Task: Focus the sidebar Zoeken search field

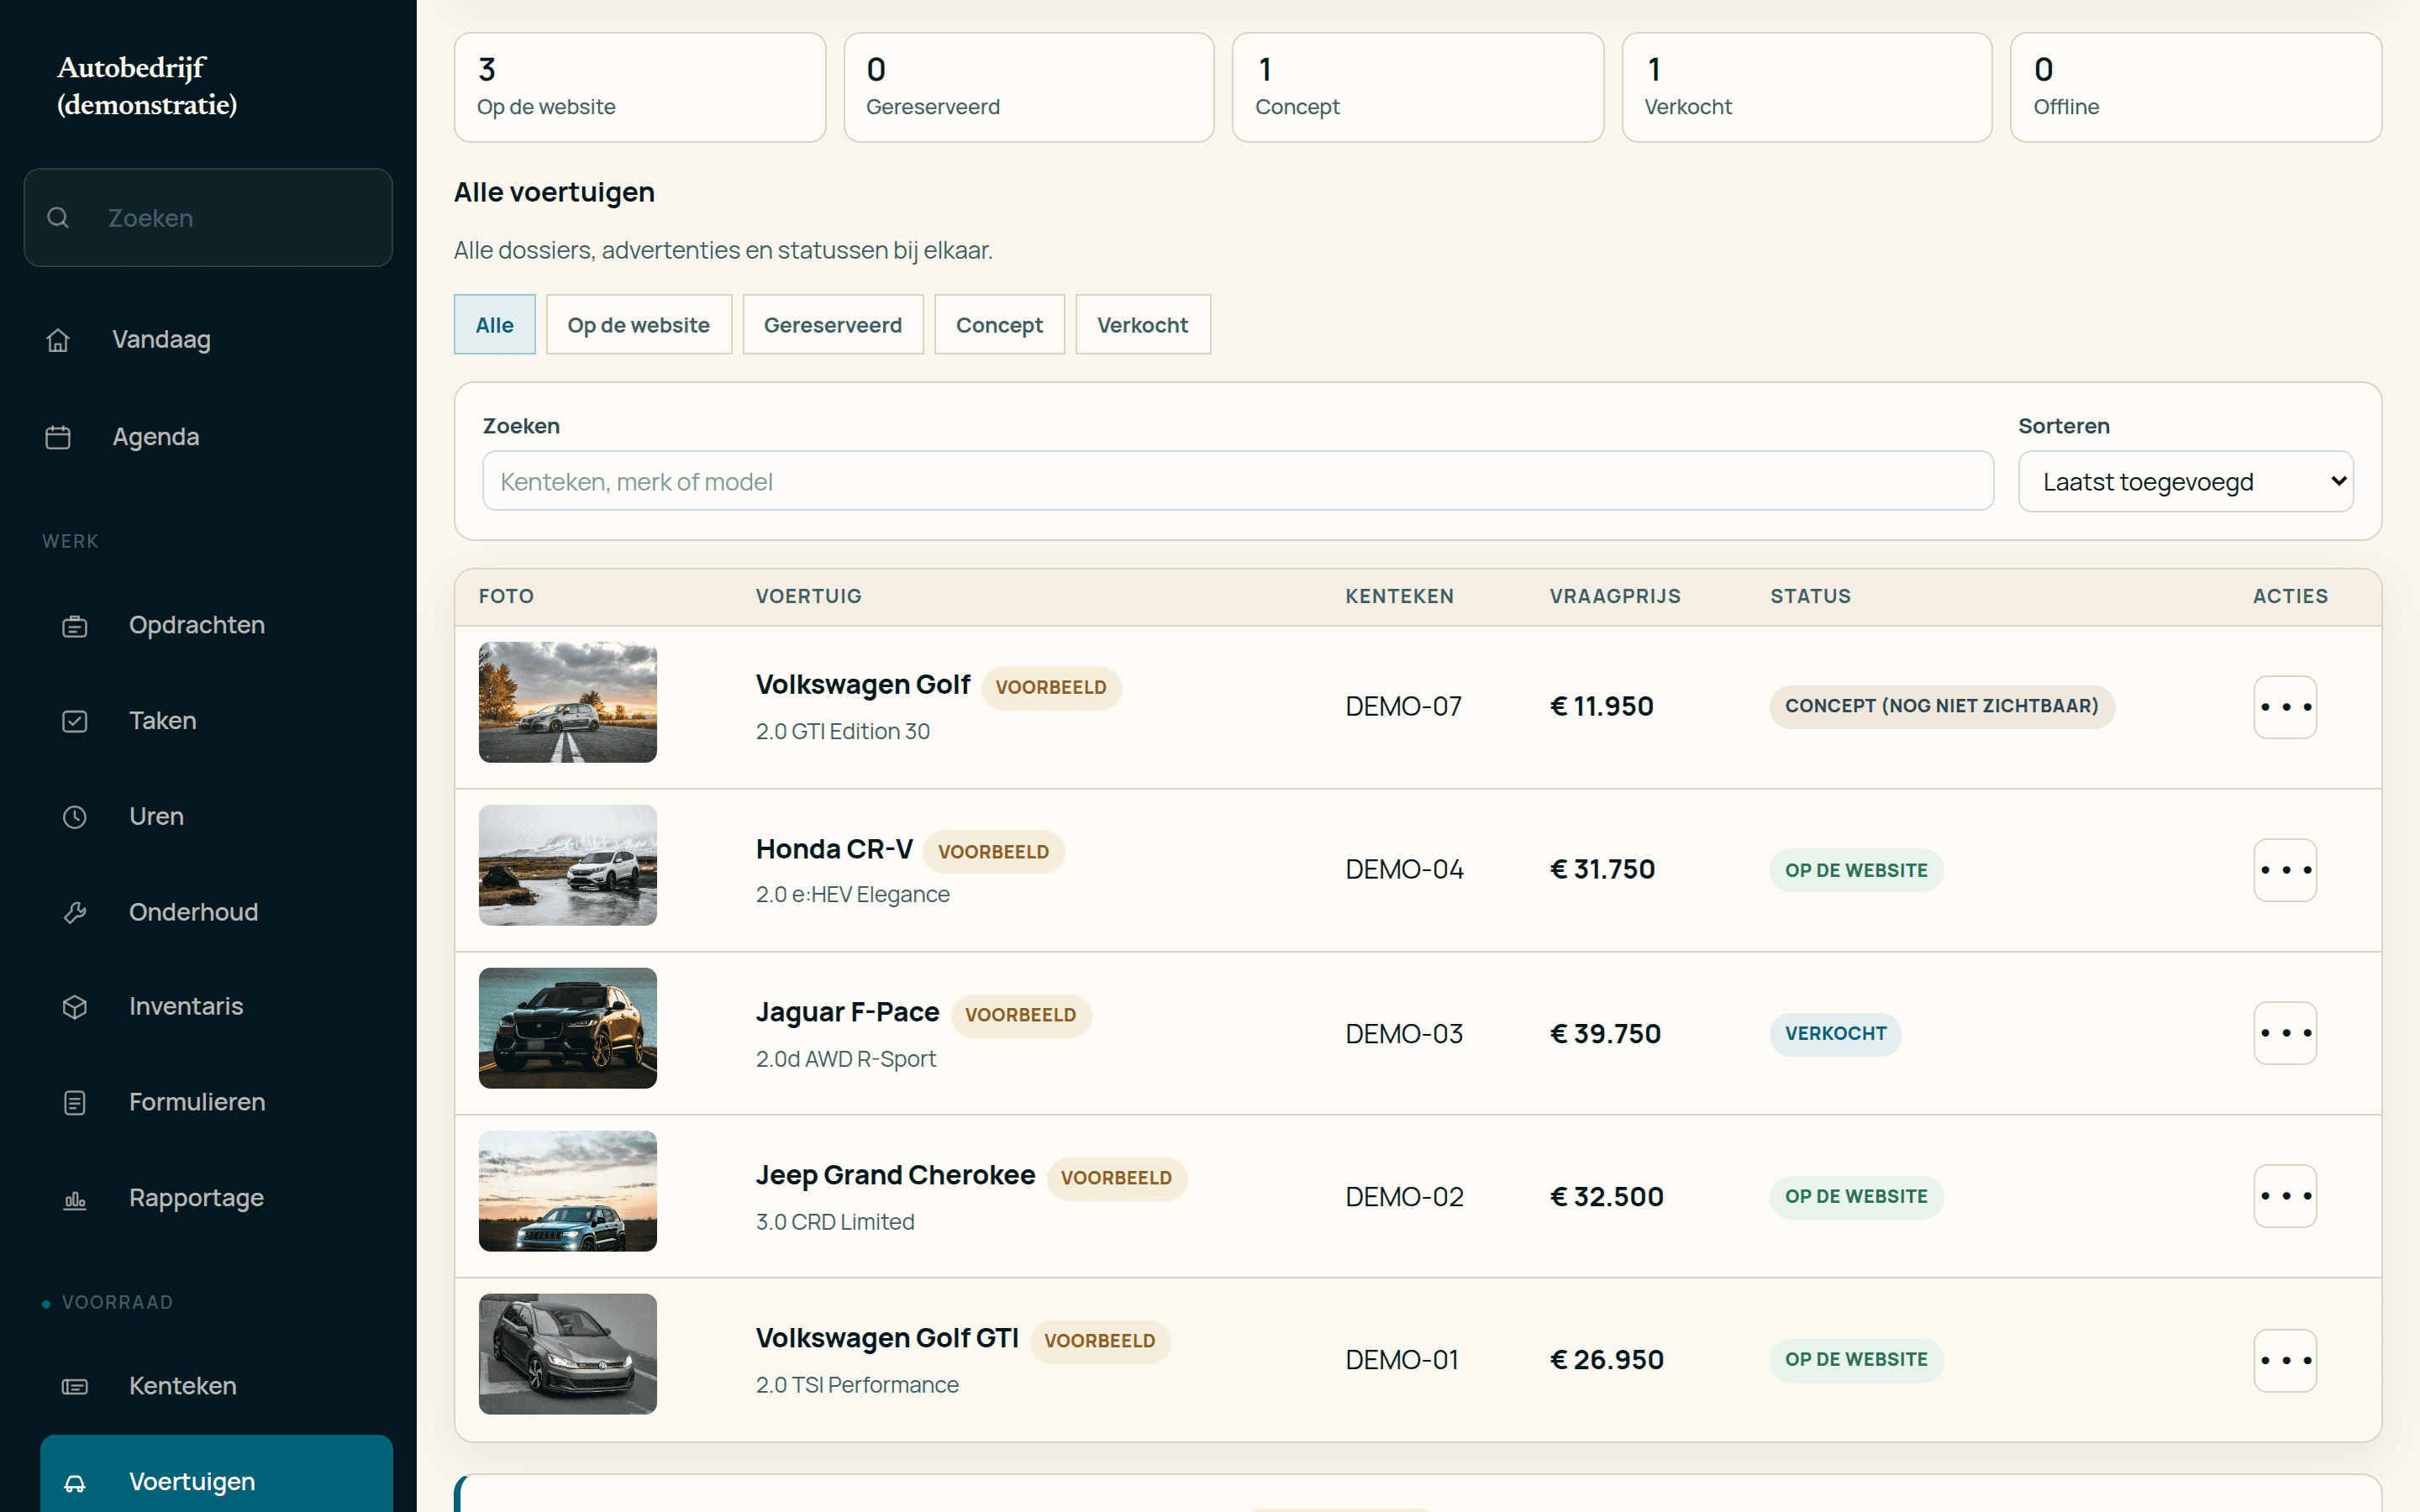Action: [208, 217]
